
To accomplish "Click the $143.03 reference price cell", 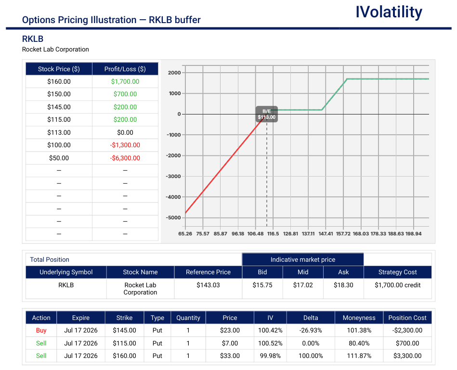I will click(x=208, y=285).
